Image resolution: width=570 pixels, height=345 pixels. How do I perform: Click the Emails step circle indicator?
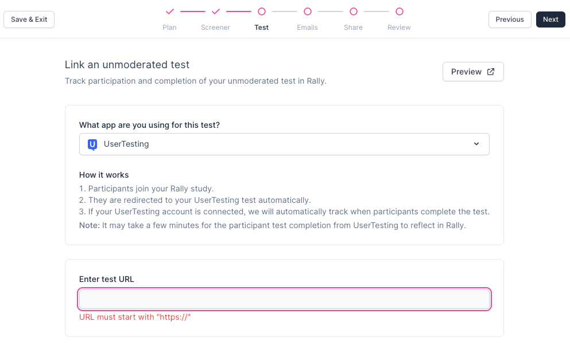tap(308, 11)
